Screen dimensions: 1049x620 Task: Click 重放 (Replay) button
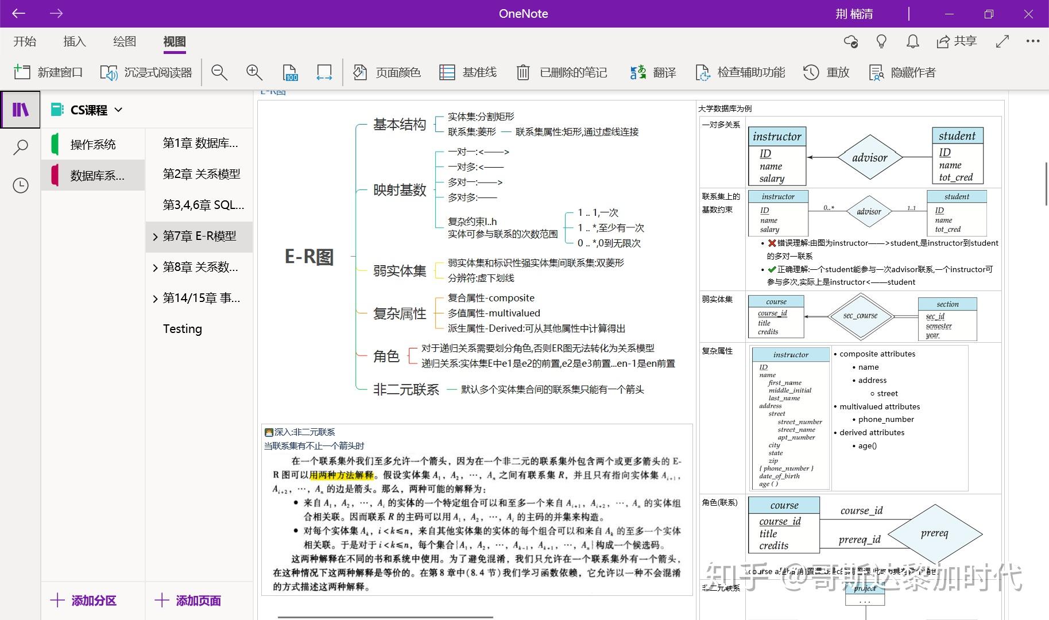point(826,72)
